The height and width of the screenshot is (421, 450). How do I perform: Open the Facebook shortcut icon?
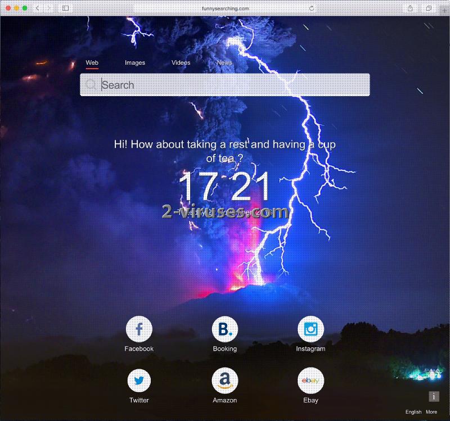coord(139,329)
